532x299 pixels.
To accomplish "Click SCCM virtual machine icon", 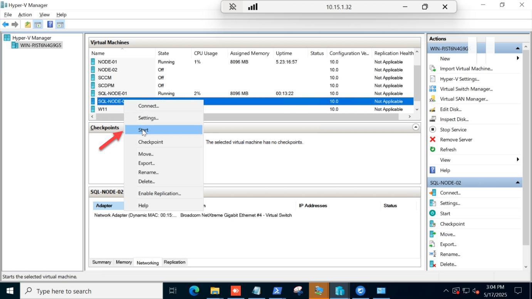I will tap(93, 77).
